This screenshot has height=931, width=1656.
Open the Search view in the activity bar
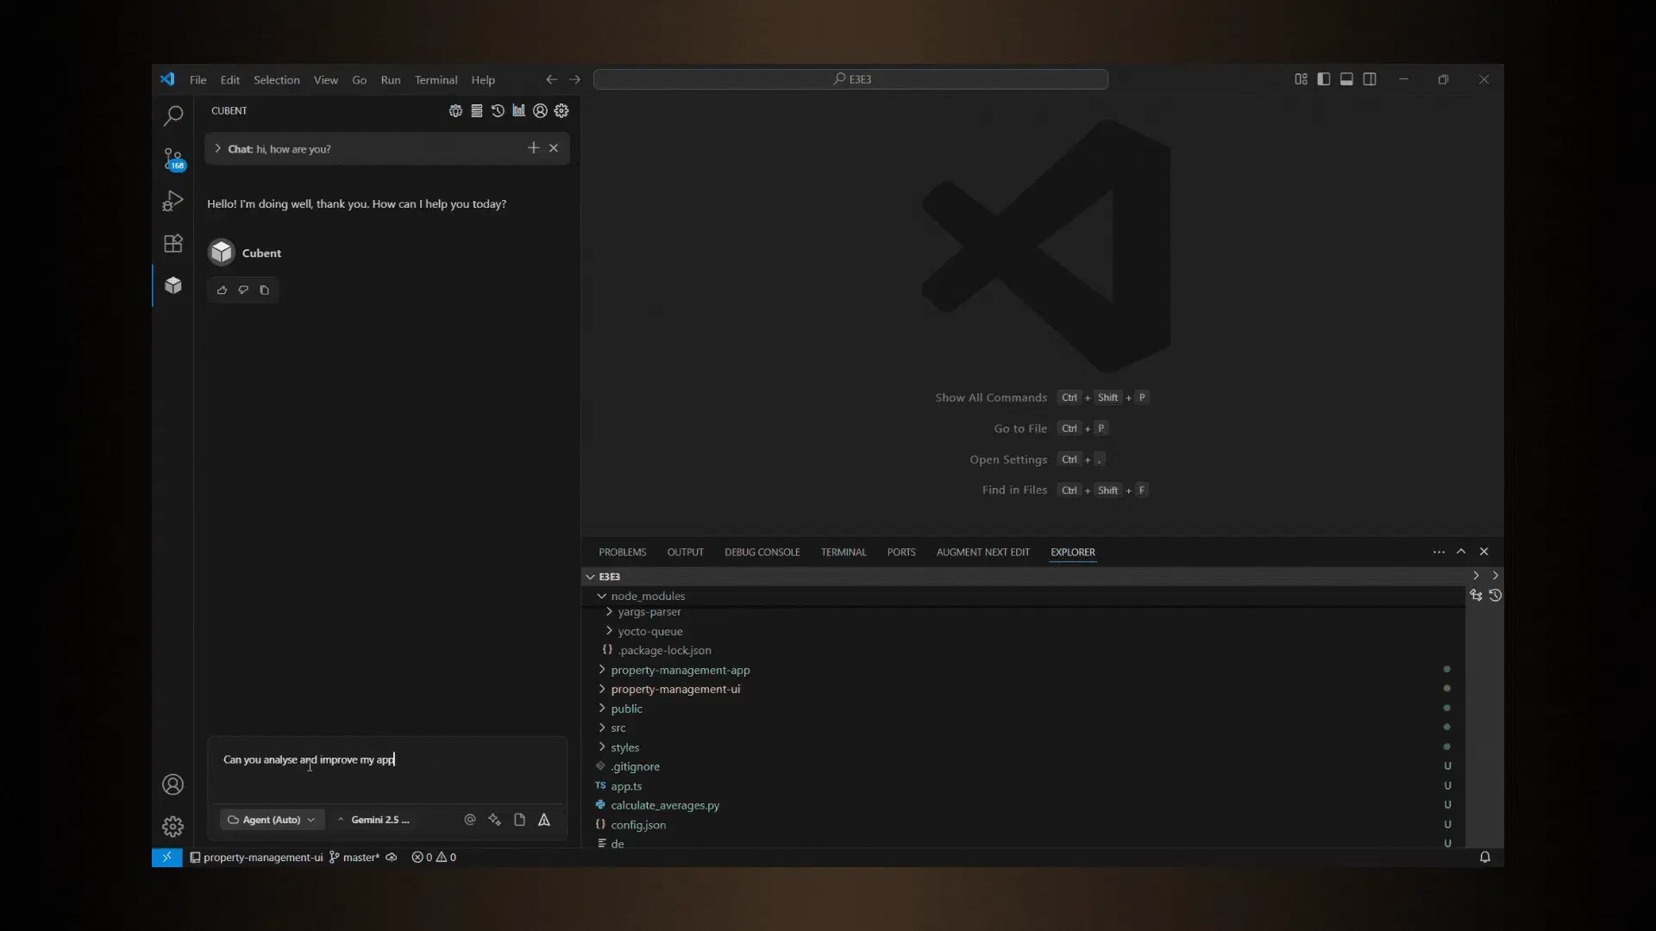[173, 116]
